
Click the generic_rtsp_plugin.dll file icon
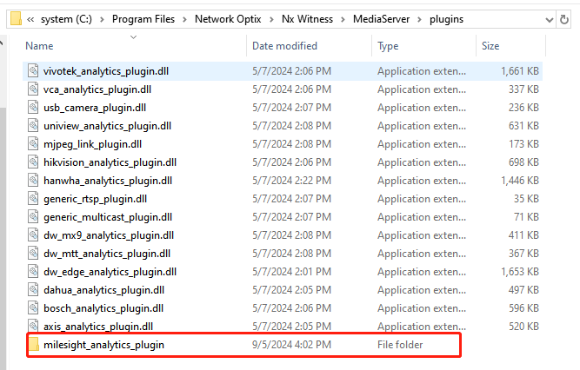click(x=33, y=199)
